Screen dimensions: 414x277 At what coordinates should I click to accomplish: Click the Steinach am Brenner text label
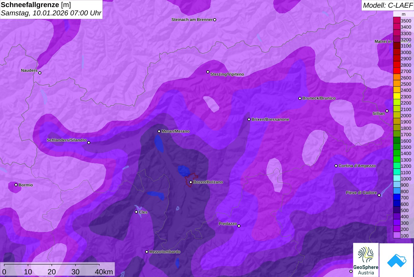click(x=192, y=20)
